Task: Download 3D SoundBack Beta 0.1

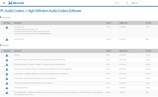Action: pyautogui.click(x=7, y=93)
